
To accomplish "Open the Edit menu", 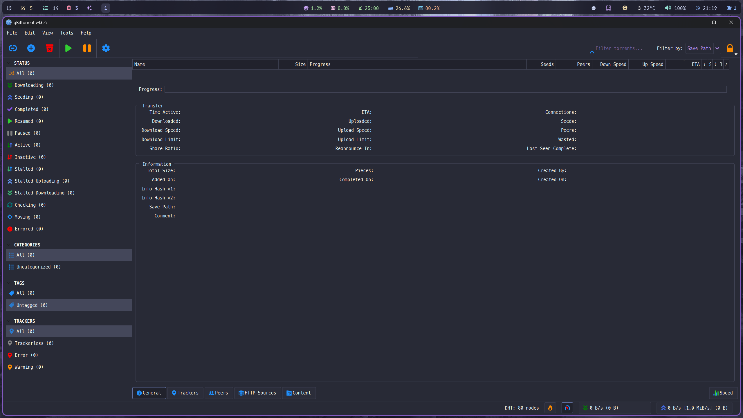I will 30,33.
